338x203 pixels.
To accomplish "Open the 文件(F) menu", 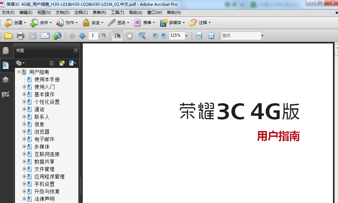I will pyautogui.click(x=8, y=13).
